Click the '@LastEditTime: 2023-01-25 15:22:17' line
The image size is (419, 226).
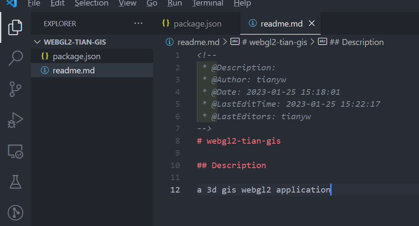[291, 104]
